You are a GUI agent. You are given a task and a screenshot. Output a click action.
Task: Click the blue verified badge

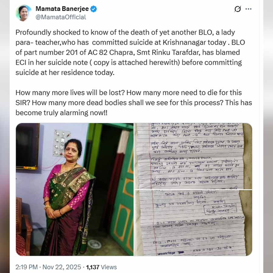[93, 9]
